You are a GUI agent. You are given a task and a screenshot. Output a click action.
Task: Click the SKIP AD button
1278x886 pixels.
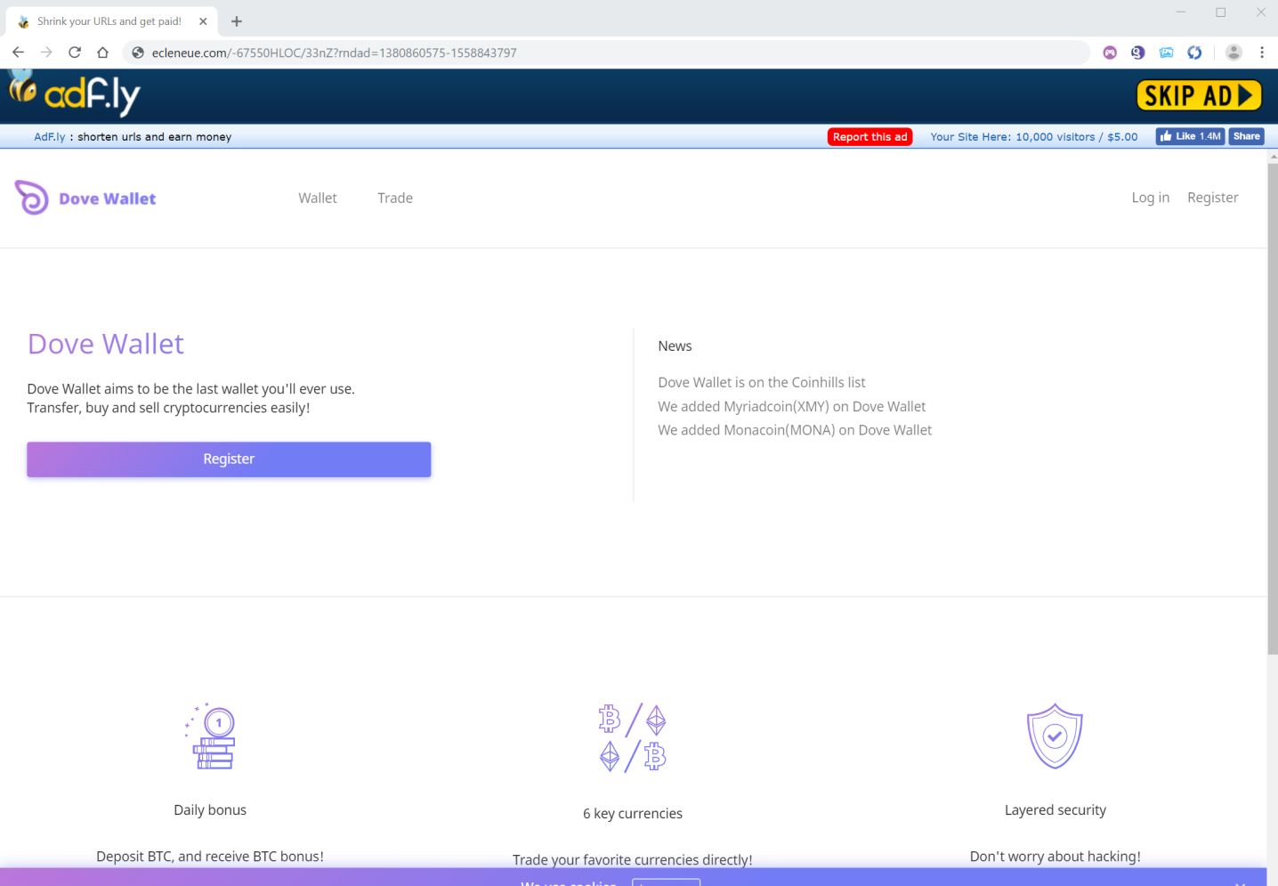[1198, 95]
